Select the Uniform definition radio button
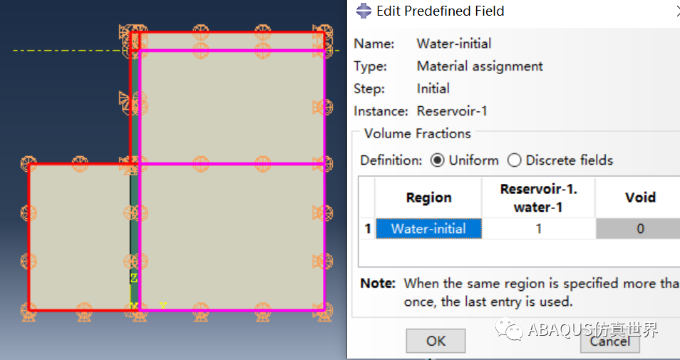This screenshot has width=680, height=360. 437,160
